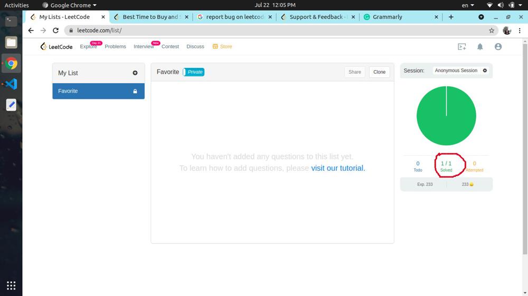
Task: Click the green solved pie chart
Action: coord(446,116)
